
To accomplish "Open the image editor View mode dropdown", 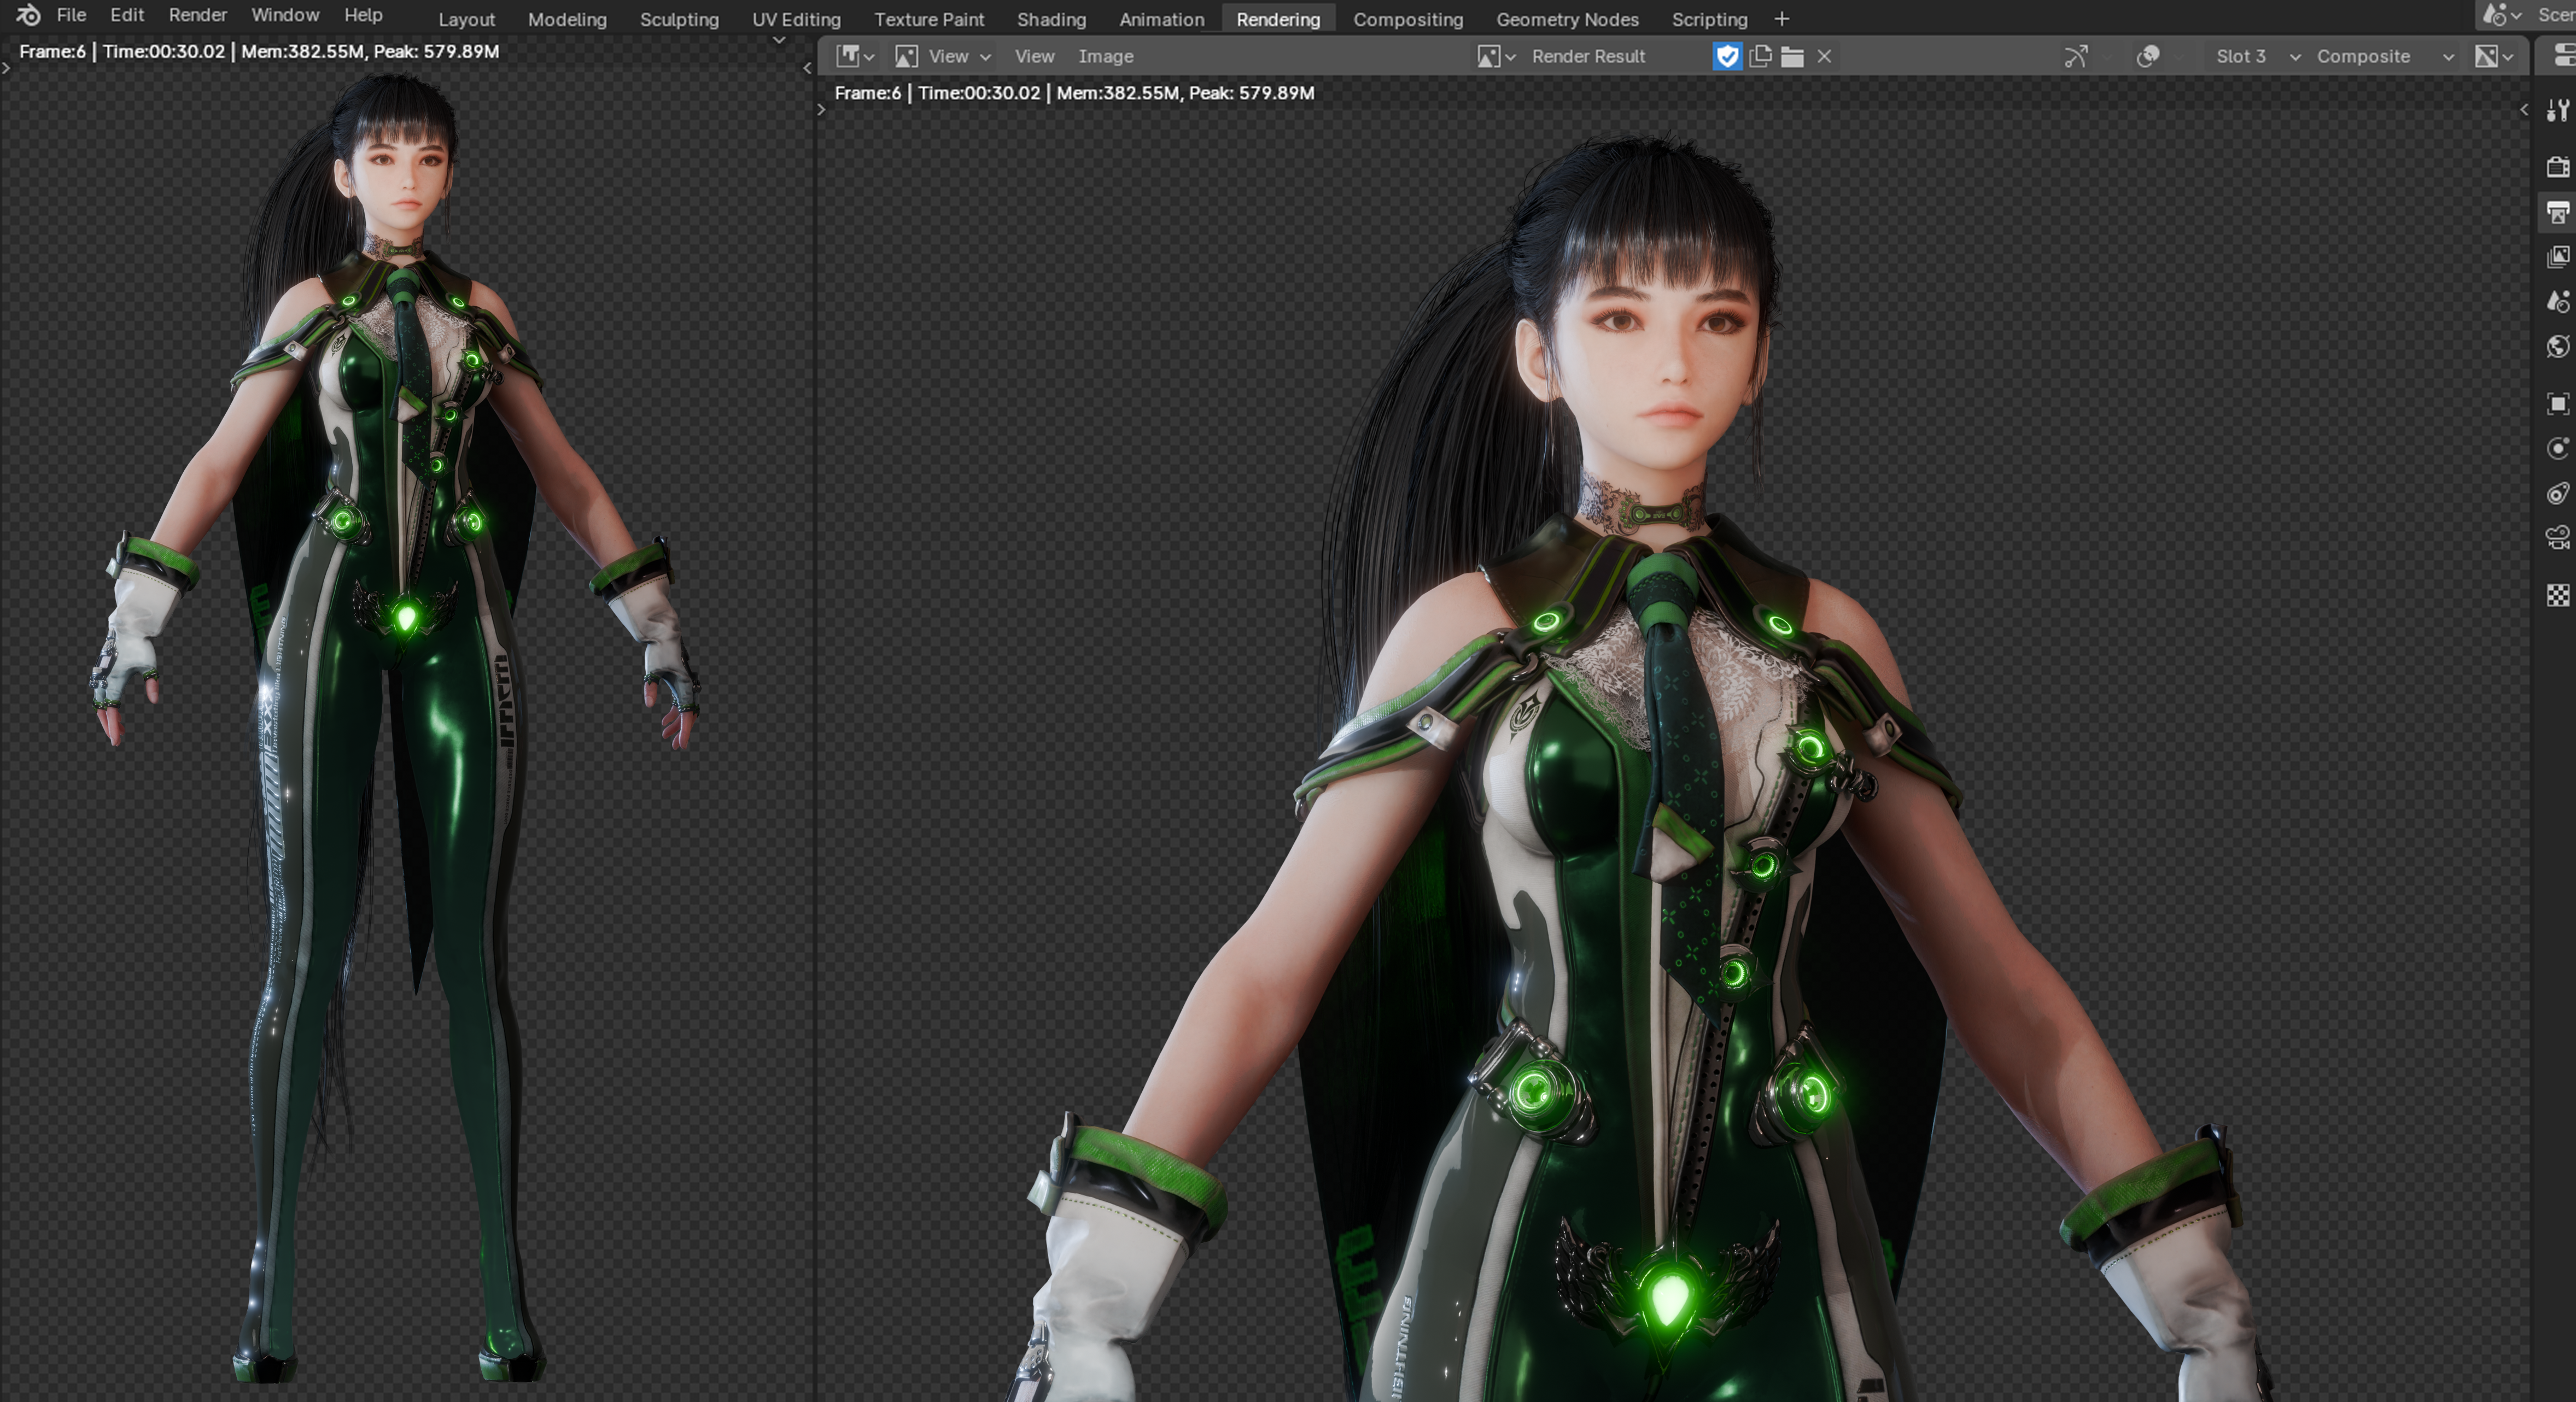I will (x=943, y=56).
